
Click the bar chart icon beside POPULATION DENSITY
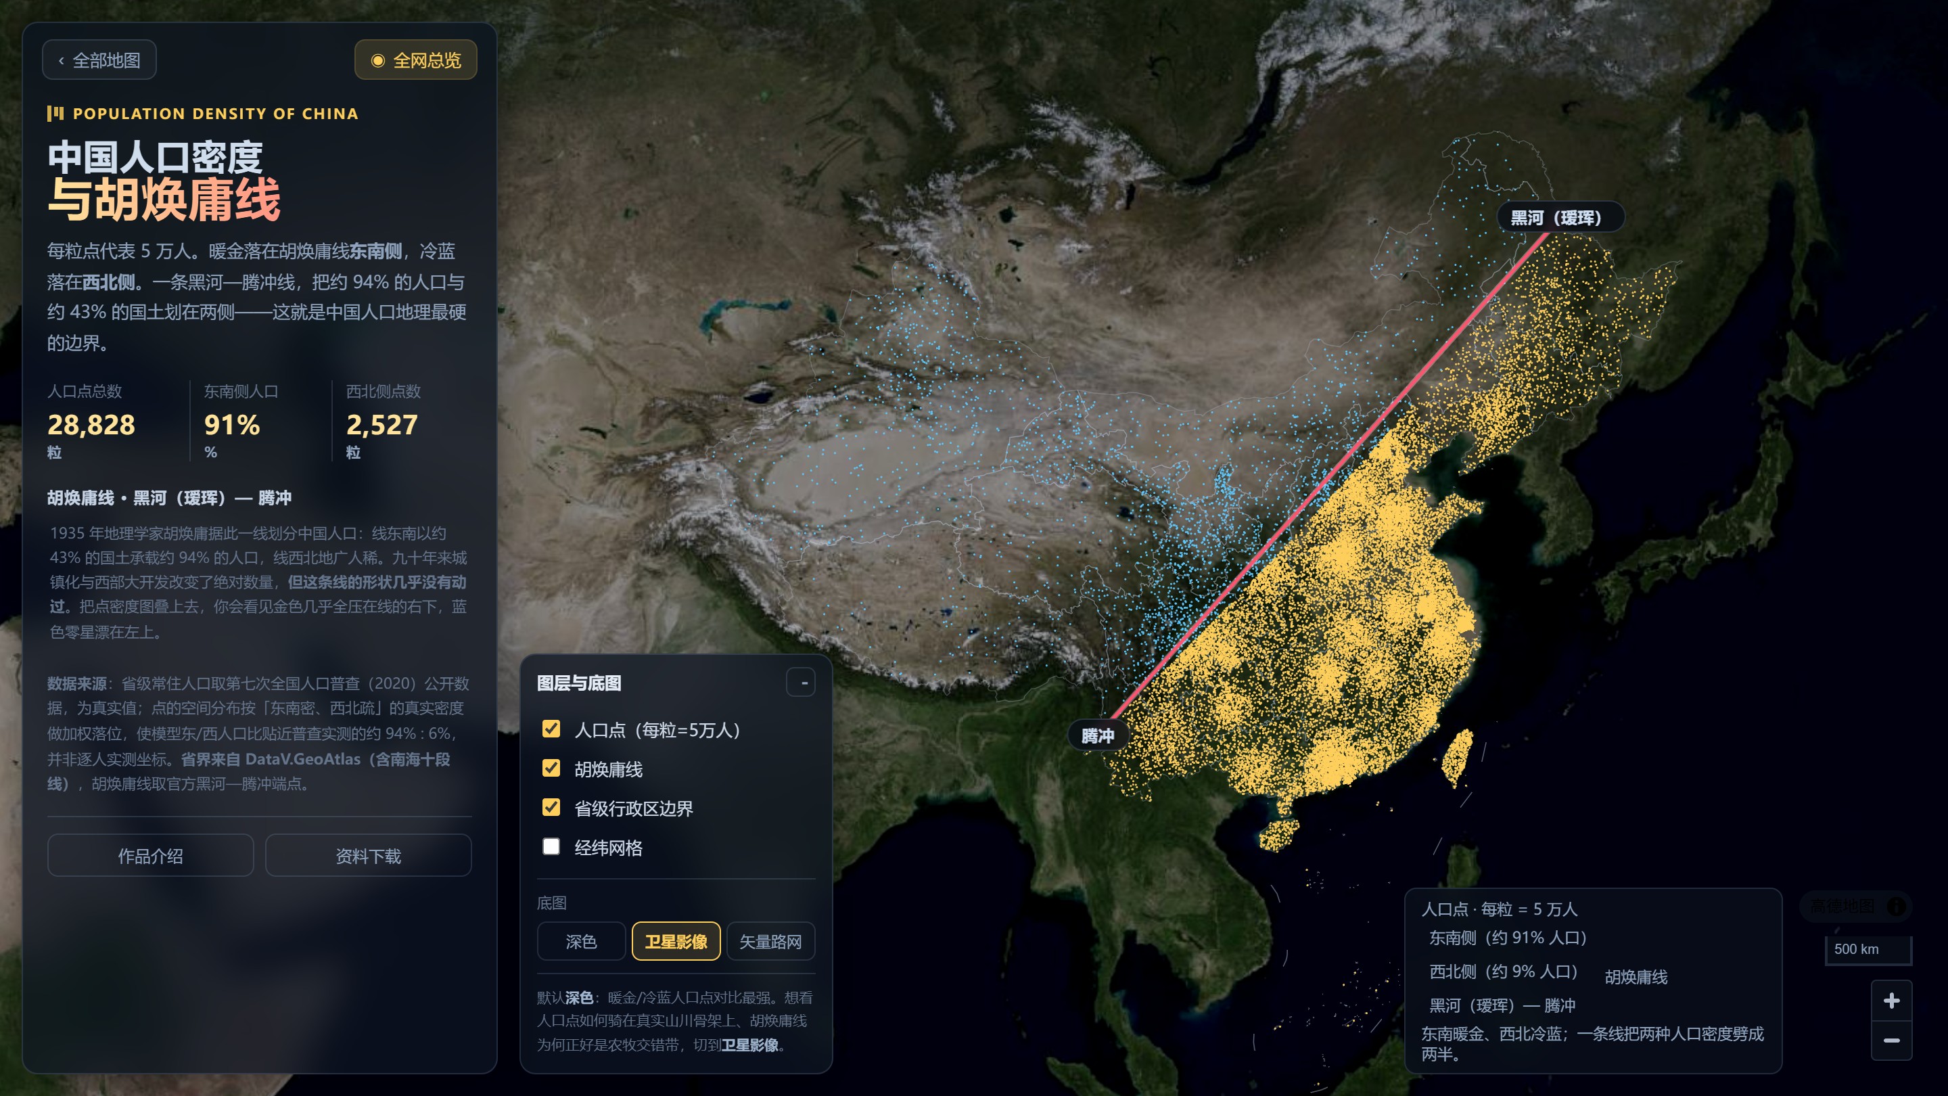click(x=55, y=114)
